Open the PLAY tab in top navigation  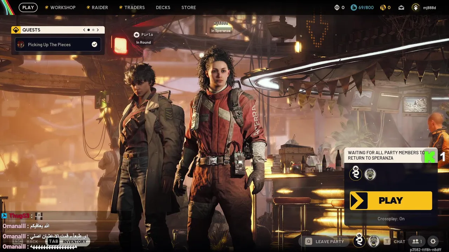28,7
